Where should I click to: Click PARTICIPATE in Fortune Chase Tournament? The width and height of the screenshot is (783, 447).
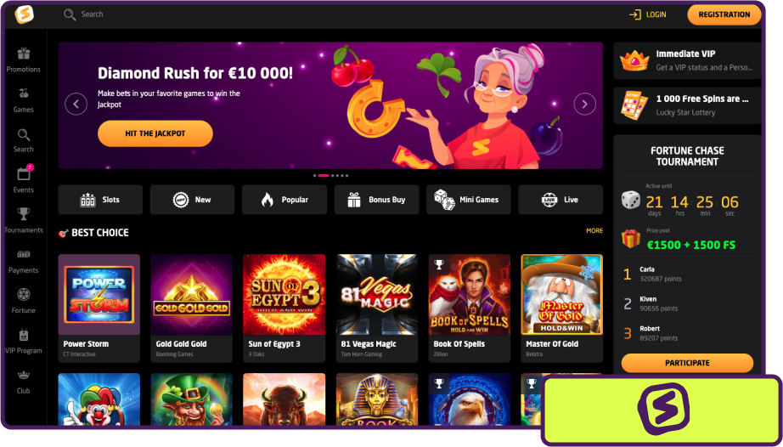687,363
